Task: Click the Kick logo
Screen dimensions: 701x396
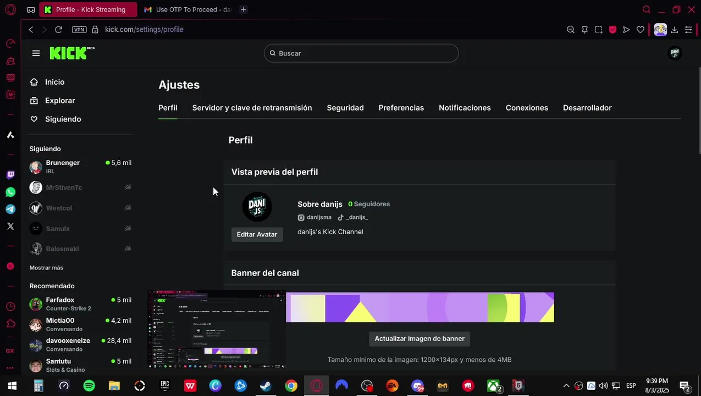Action: pyautogui.click(x=72, y=53)
